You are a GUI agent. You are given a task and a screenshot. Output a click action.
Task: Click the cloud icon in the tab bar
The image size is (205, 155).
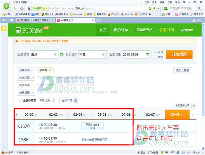pyautogui.click(x=12, y=20)
